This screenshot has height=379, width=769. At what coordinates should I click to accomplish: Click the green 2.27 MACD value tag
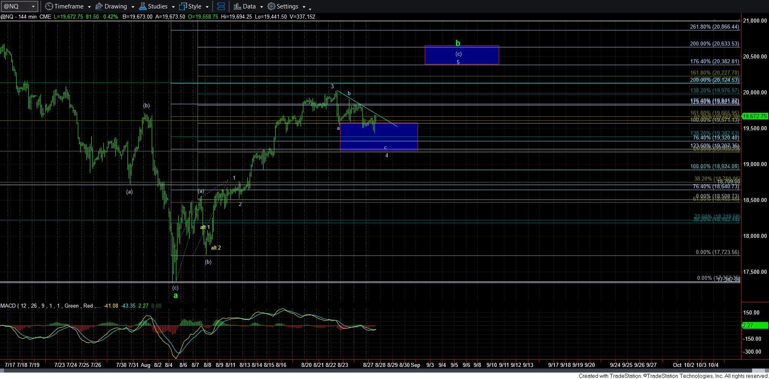pos(754,325)
